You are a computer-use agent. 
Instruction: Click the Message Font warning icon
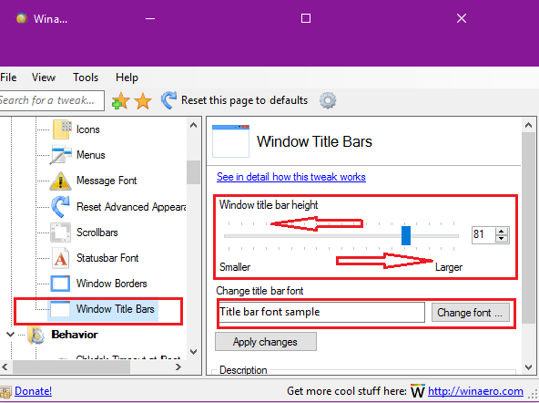pos(60,181)
